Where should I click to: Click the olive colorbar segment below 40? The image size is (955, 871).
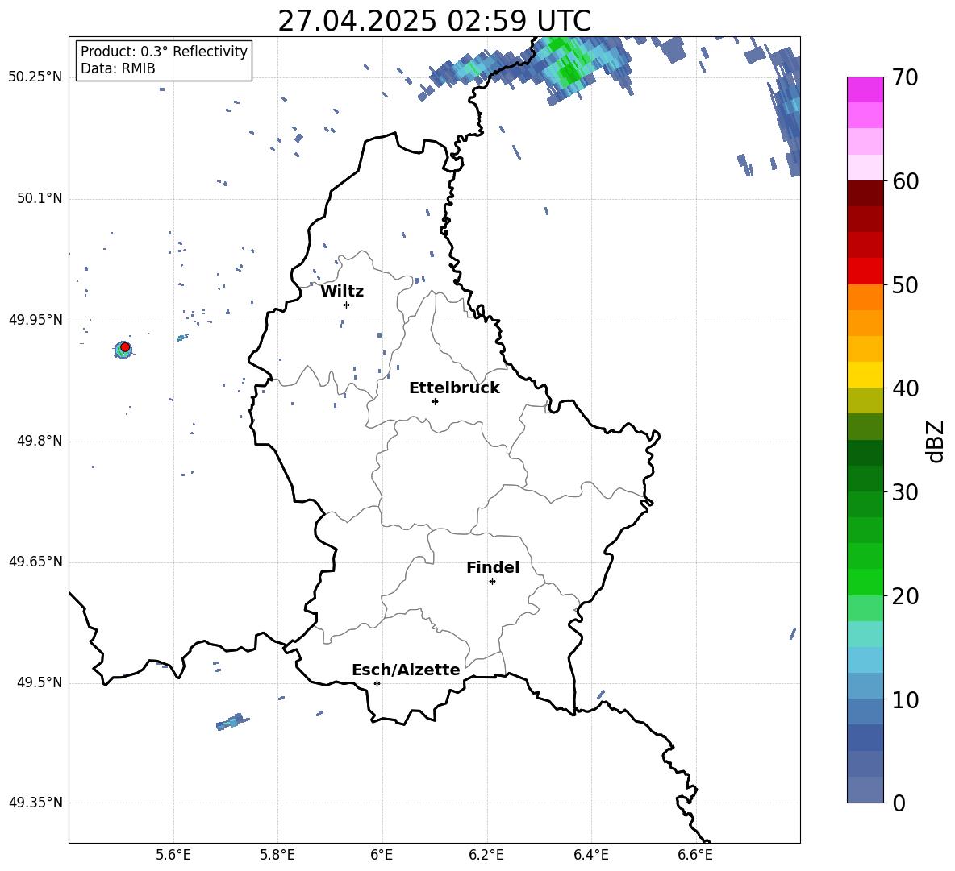click(865, 400)
